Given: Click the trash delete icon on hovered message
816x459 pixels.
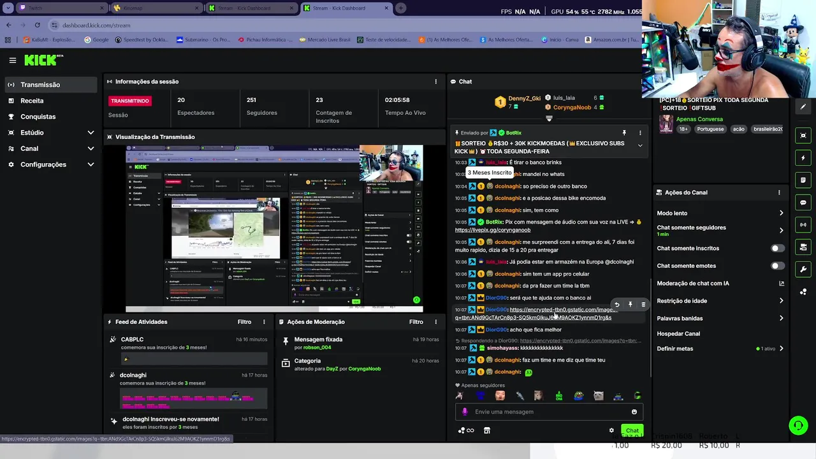Looking at the screenshot, I should point(643,305).
